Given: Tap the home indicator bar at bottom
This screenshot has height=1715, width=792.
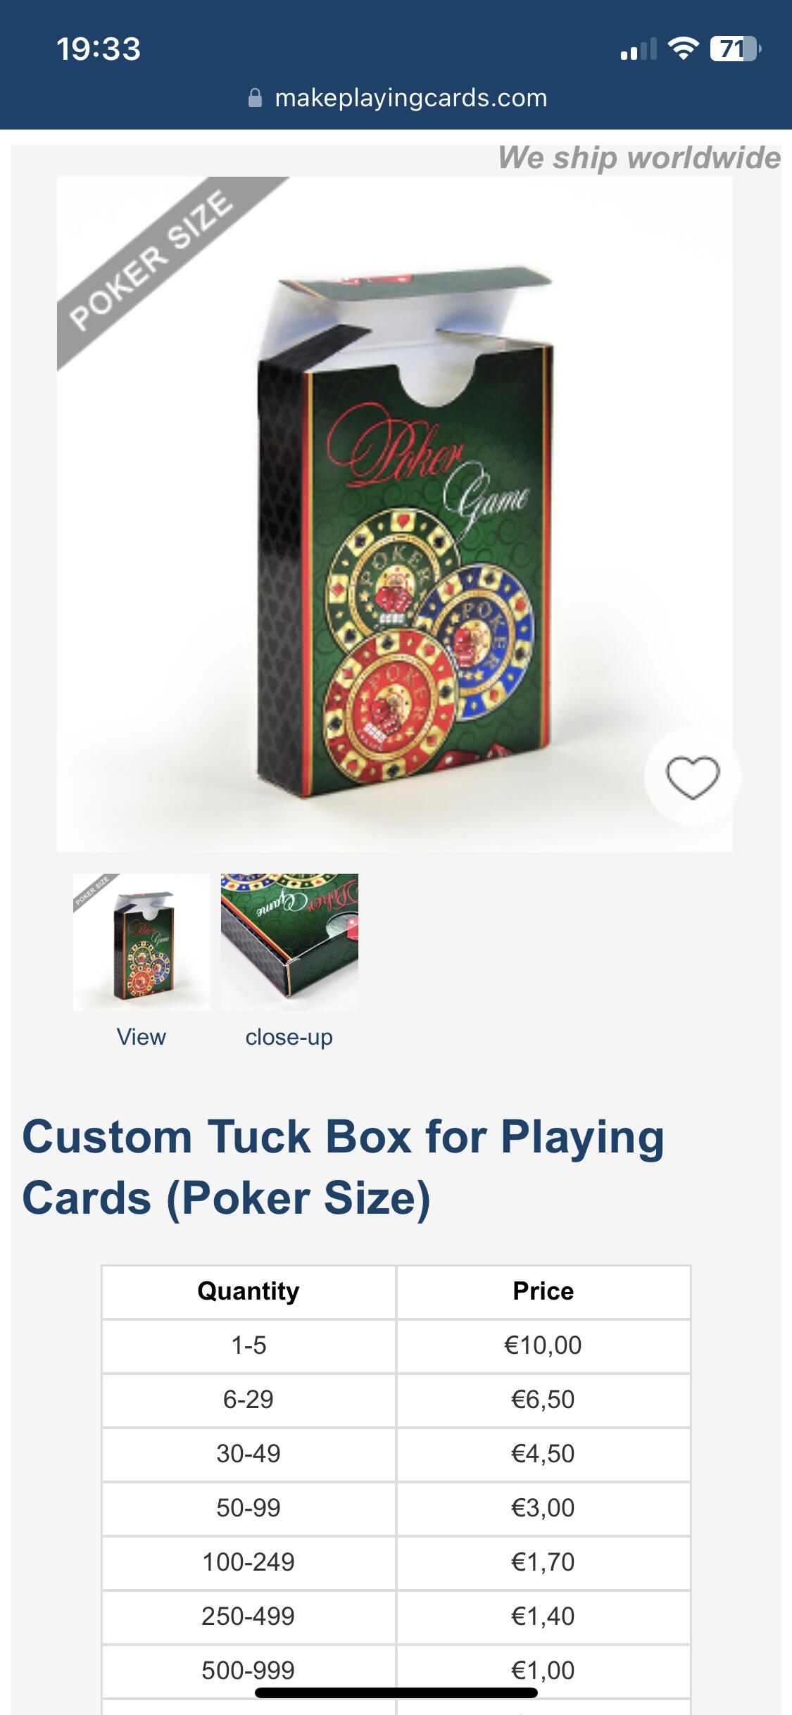Looking at the screenshot, I should (x=396, y=1692).
